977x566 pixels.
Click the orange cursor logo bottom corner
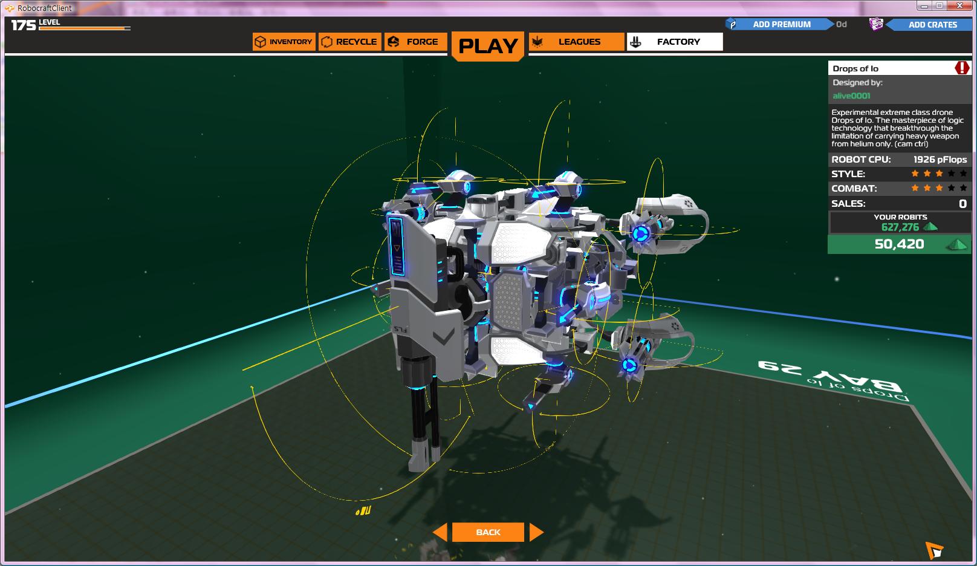tap(934, 550)
